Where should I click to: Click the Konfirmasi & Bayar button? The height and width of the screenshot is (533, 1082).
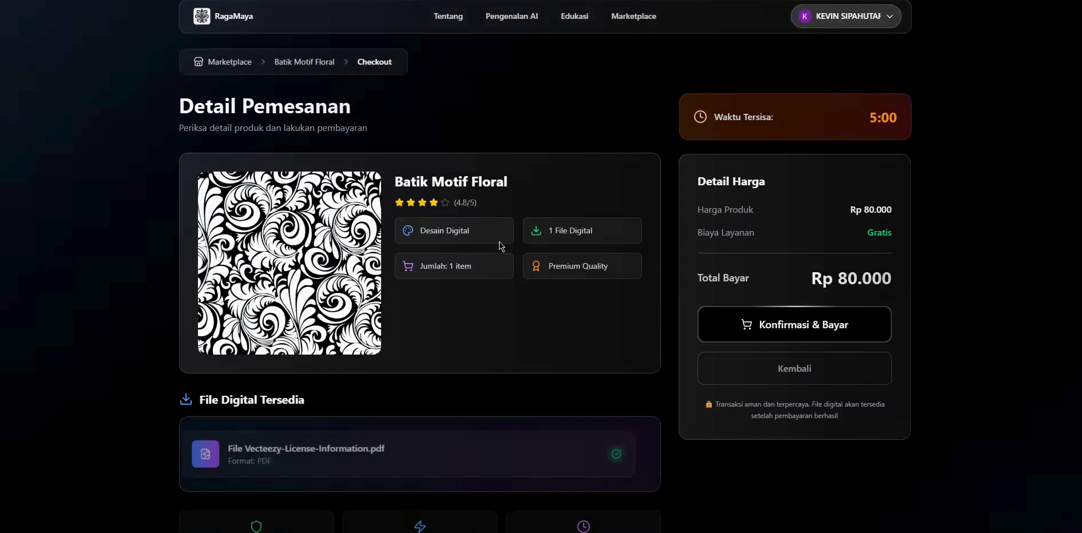(794, 324)
